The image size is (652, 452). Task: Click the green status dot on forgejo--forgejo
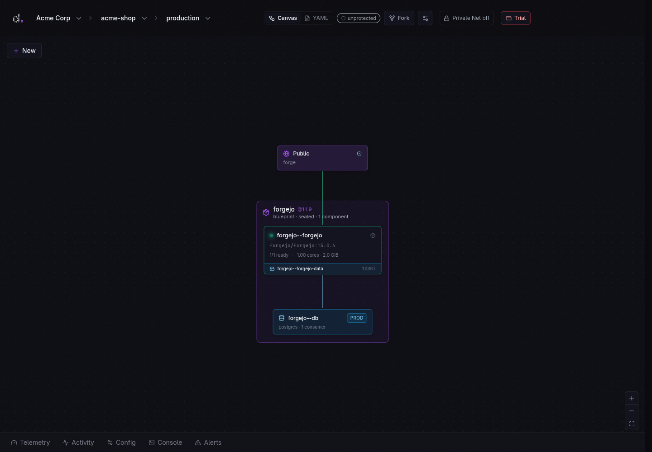coord(272,235)
